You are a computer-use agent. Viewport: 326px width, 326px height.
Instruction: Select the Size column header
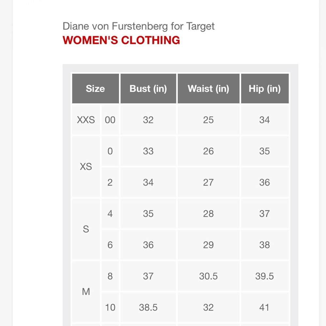[96, 89]
